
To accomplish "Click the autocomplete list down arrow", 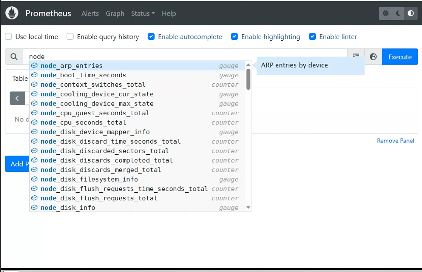I will click(248, 207).
